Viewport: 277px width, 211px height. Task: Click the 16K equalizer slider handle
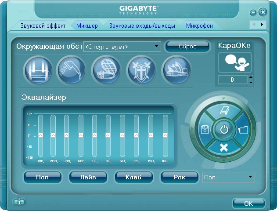[165, 135]
